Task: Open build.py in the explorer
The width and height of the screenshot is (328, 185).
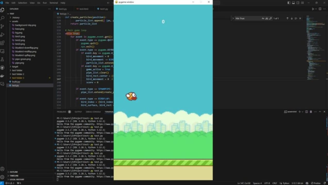Action: click(16, 82)
